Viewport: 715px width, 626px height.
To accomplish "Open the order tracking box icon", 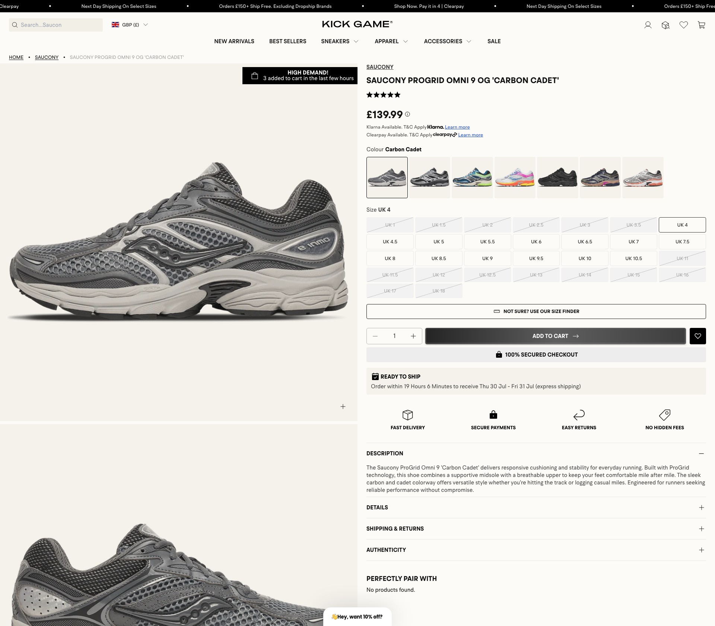I will click(x=665, y=25).
